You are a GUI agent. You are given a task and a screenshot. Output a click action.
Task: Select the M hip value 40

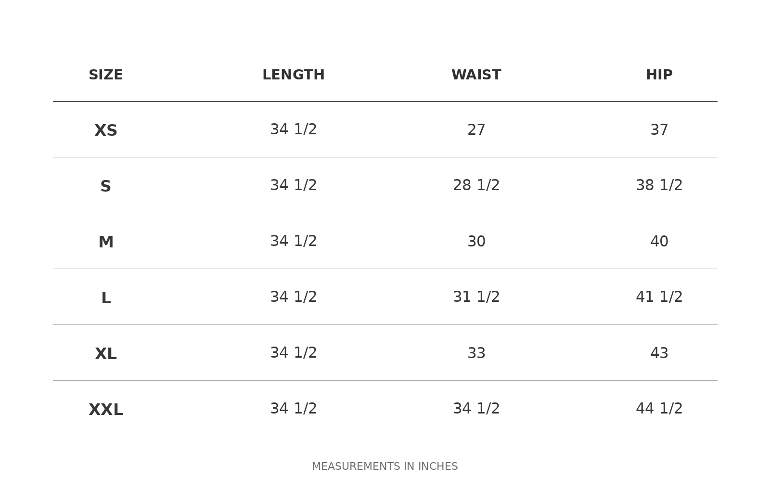coord(659,242)
